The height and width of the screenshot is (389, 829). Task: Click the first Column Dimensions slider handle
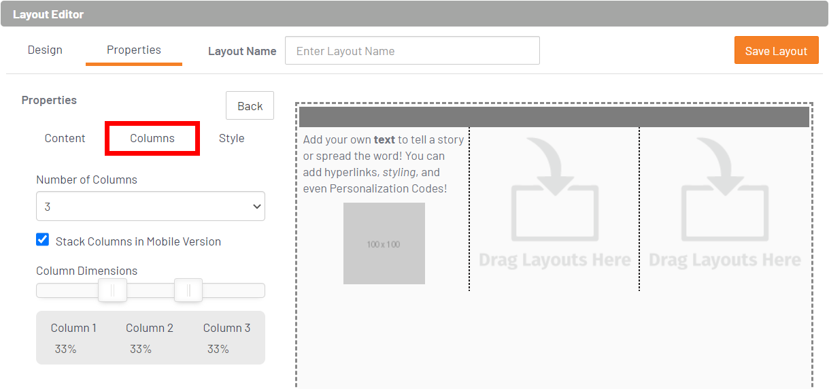(112, 290)
